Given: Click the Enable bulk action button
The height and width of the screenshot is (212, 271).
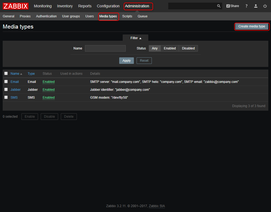Looking at the screenshot, I should point(30,117).
